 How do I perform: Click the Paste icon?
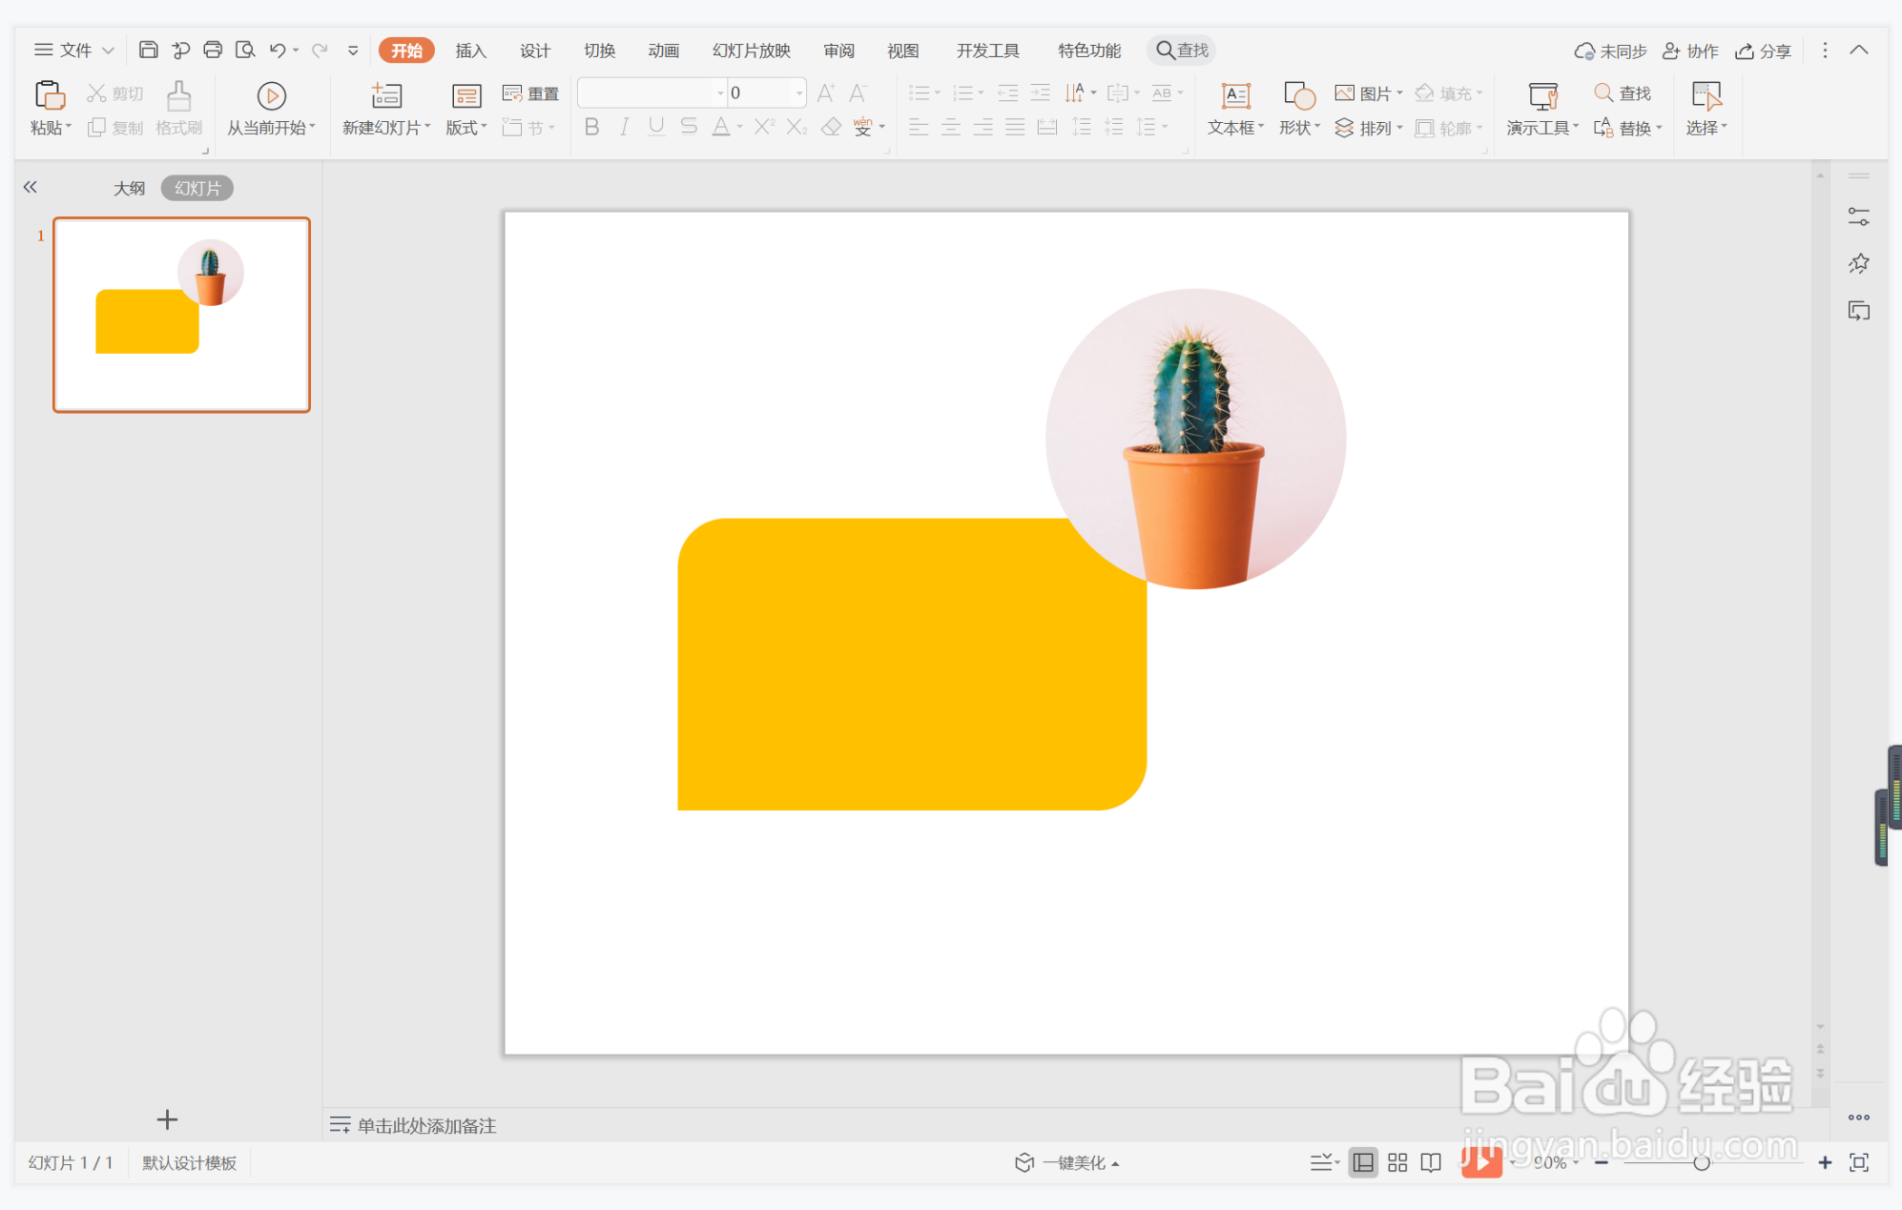coord(50,95)
